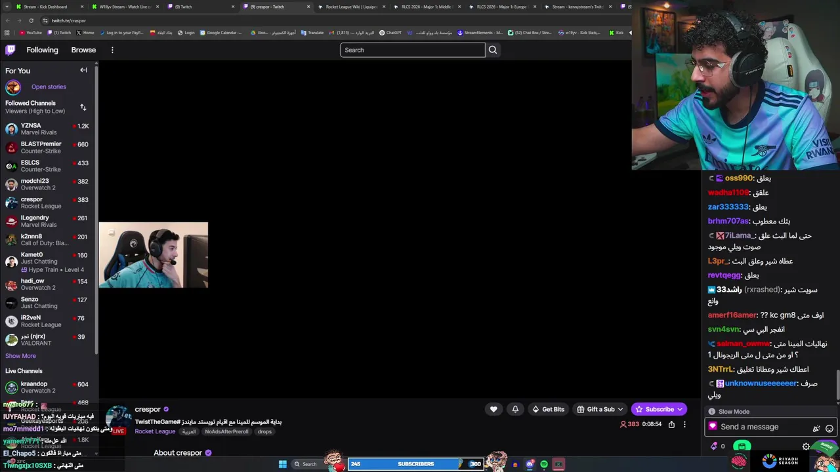Open the three-dot menu beside Browse
Screen dimensions: 840x472
pyautogui.click(x=112, y=50)
